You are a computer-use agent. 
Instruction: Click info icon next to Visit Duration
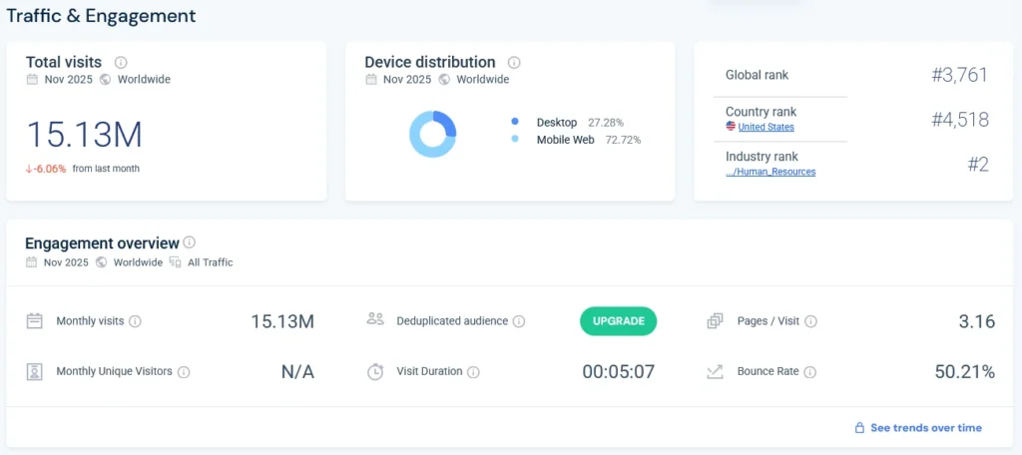pyautogui.click(x=473, y=372)
